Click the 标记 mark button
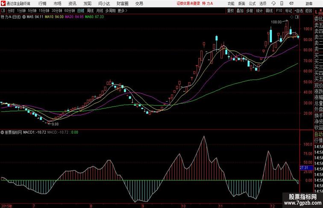Screen dimensions: 323x208 point(288,11)
